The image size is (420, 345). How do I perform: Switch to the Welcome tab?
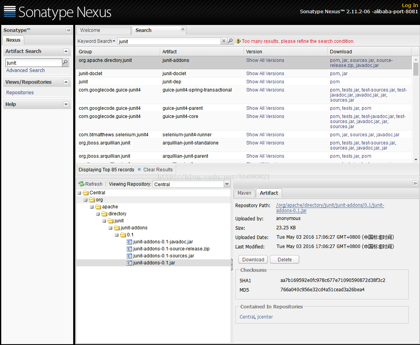click(x=103, y=30)
